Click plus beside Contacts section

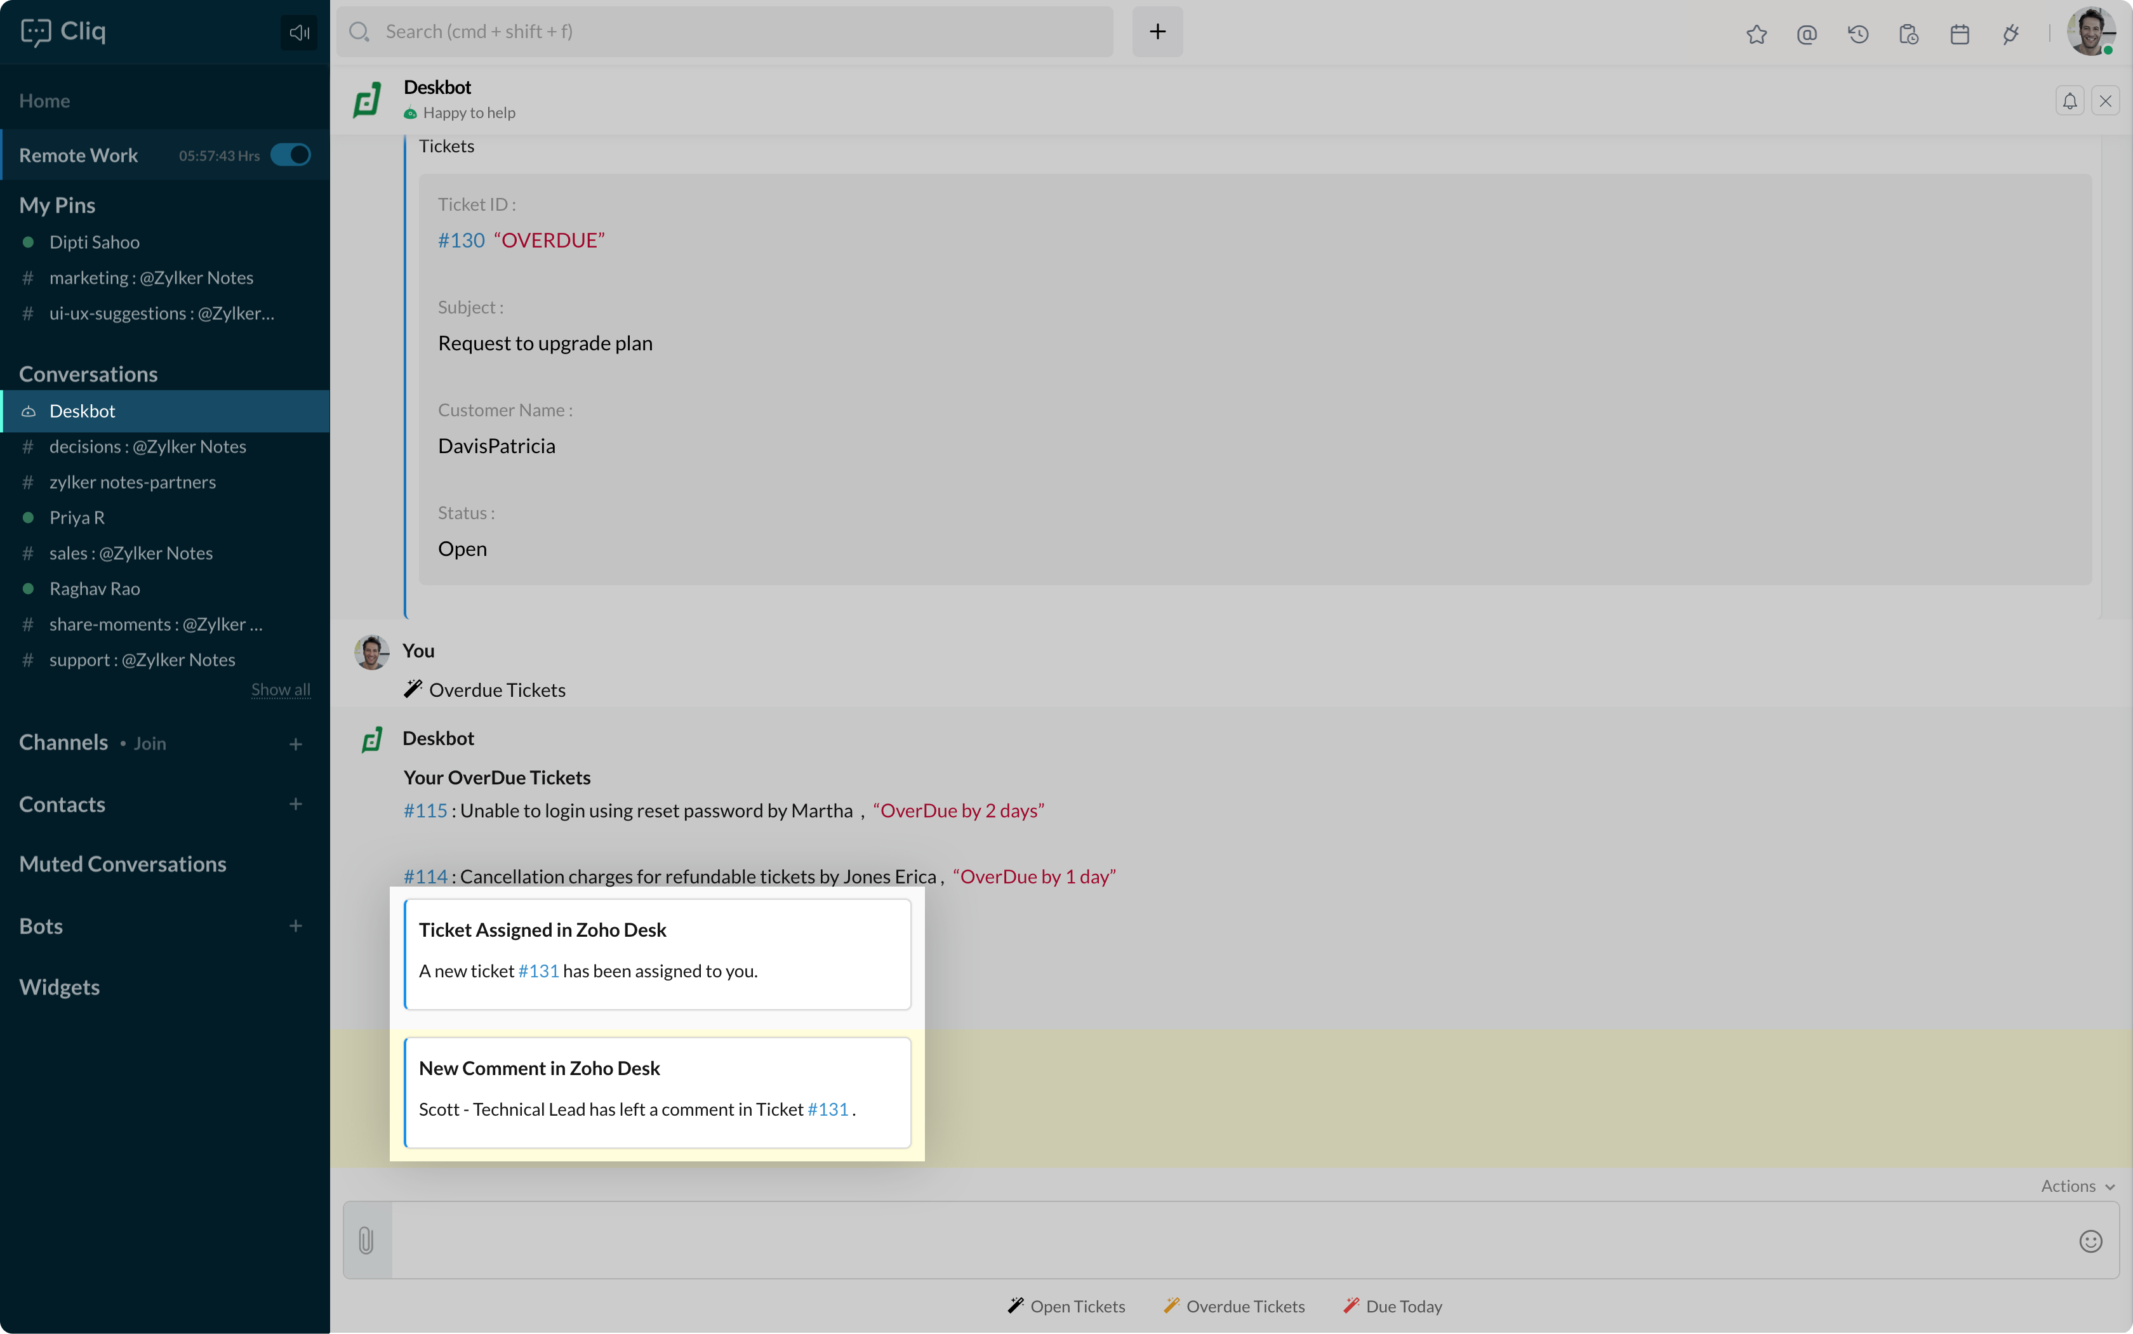coord(296,803)
